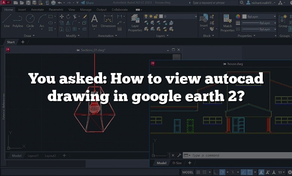Select the Copy tool in Modify
Viewport: 292px width, 176px height.
point(62,23)
